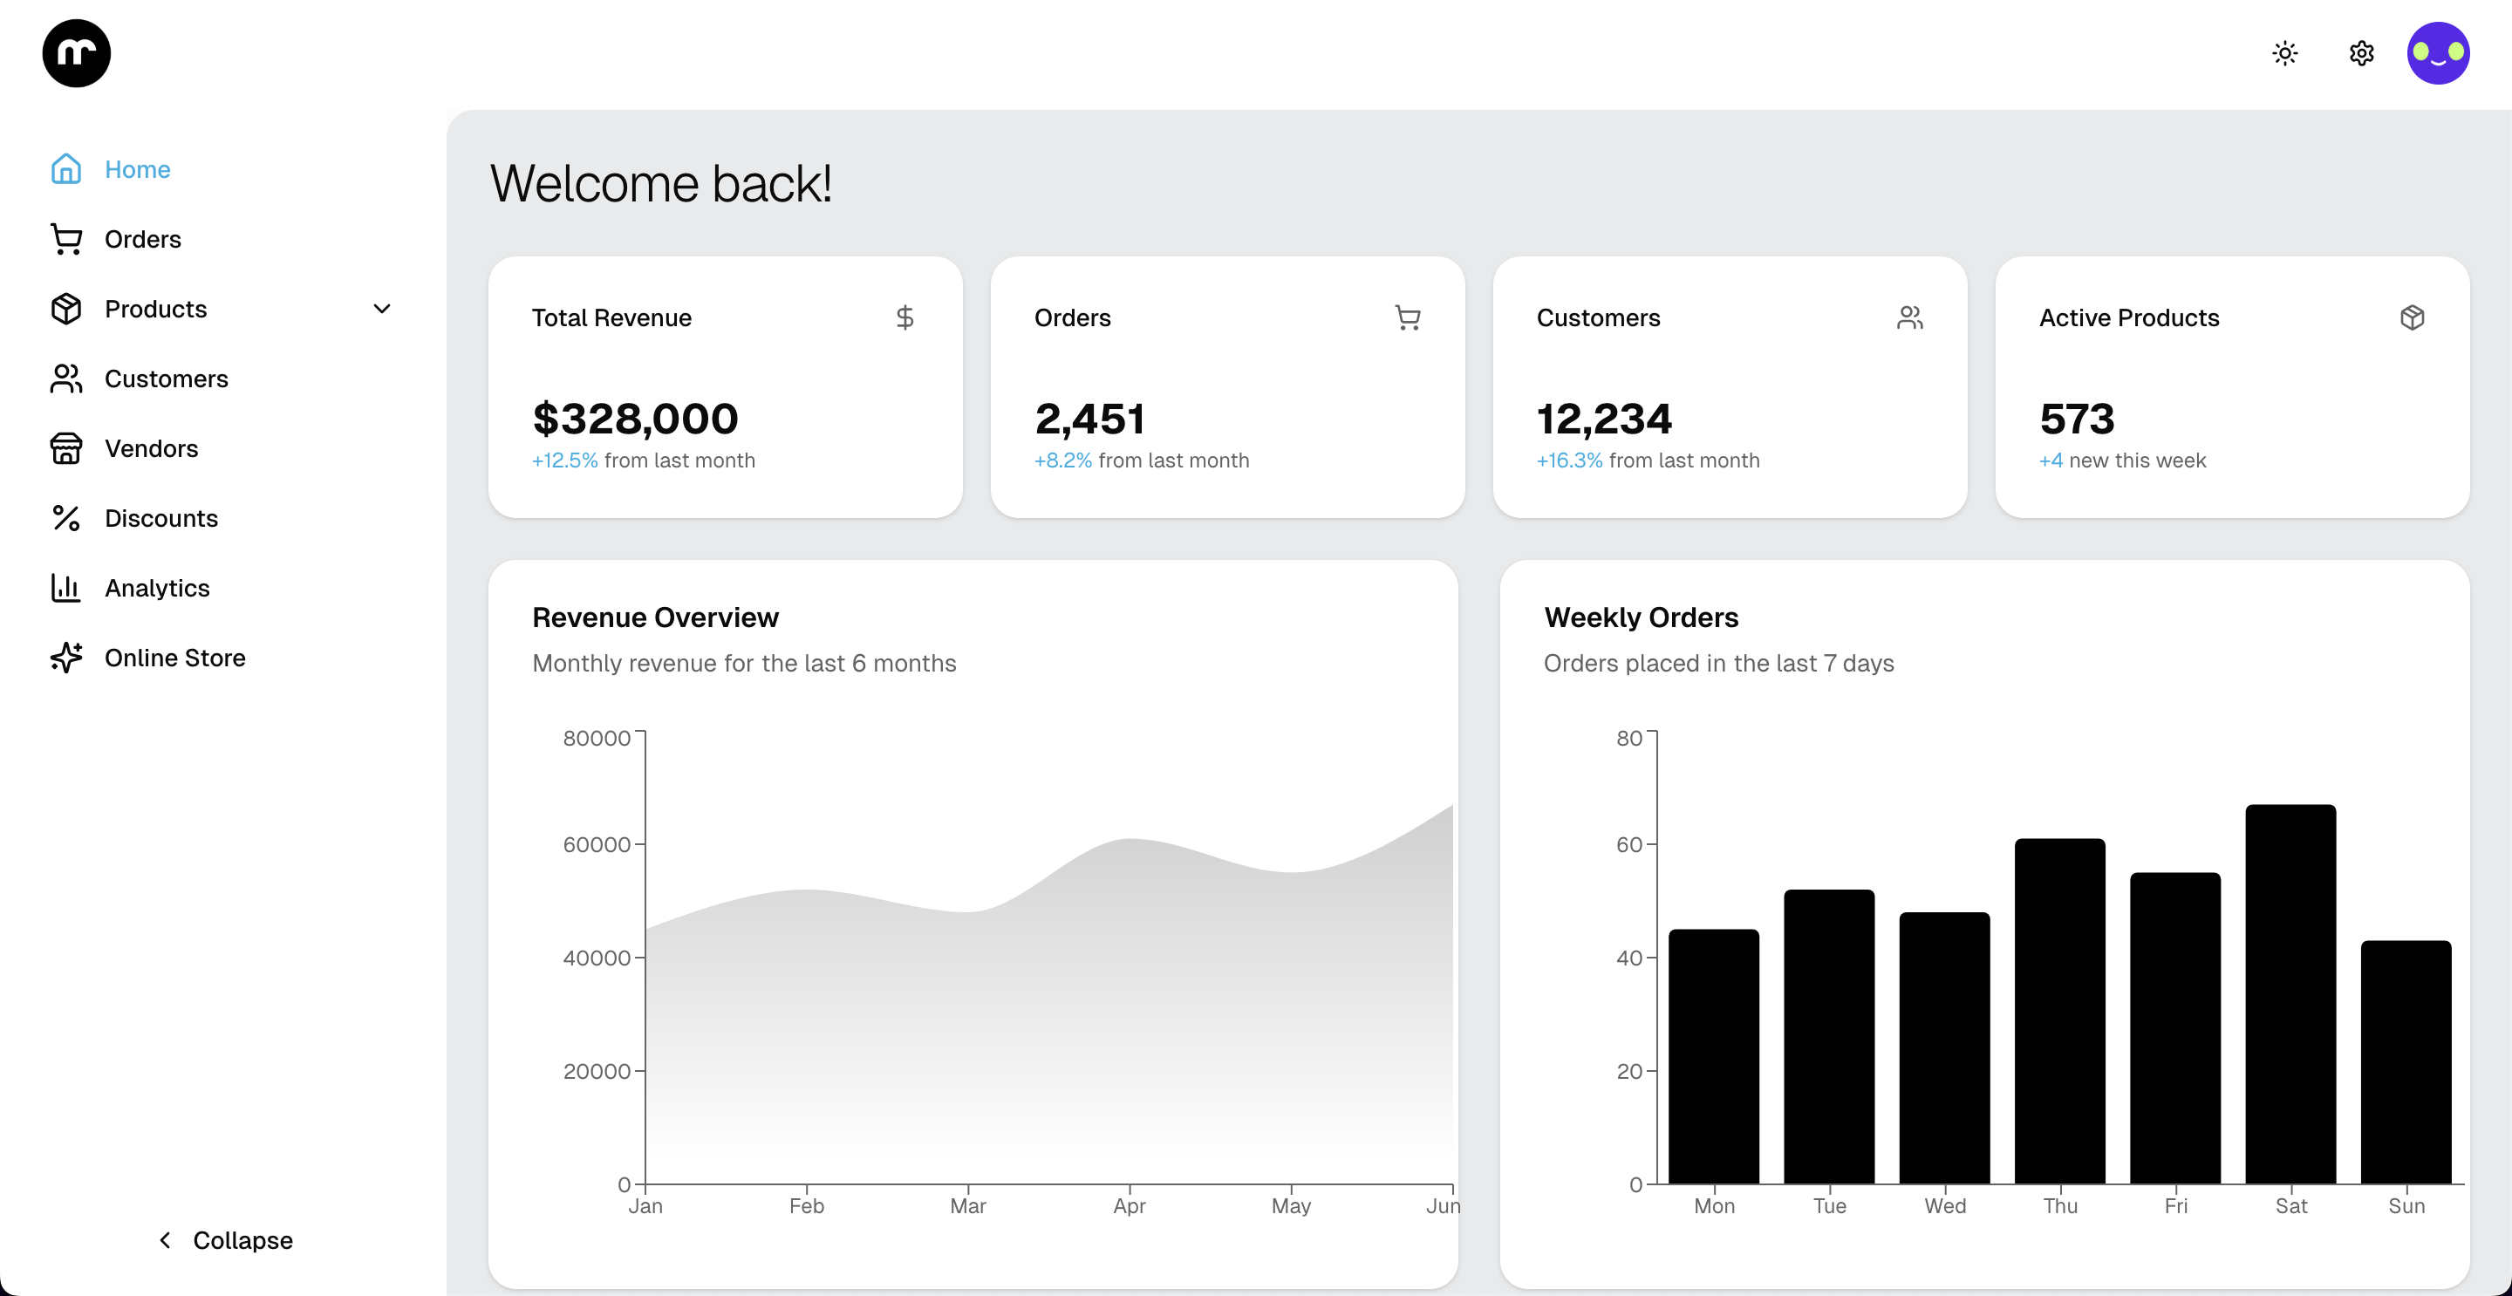2512x1296 pixels.
Task: Toggle light/dark mode with the sun icon
Action: (2285, 52)
